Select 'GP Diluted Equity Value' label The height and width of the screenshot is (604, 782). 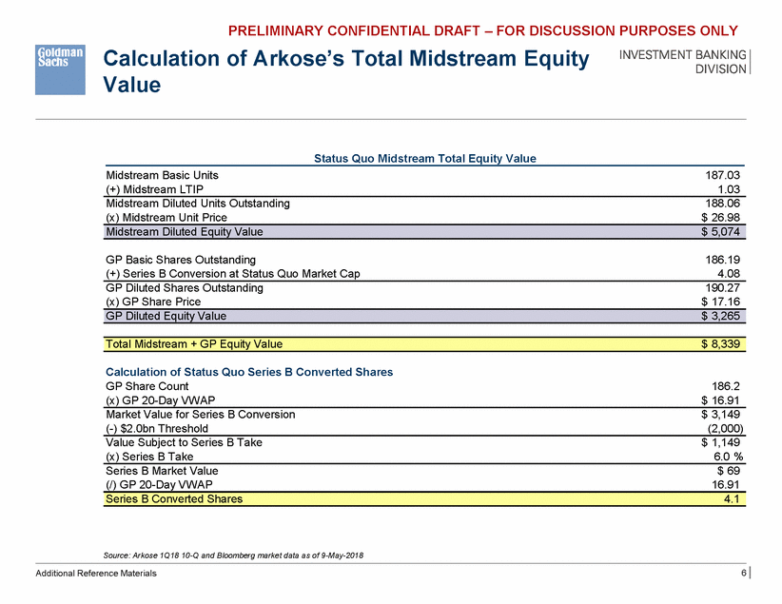click(166, 316)
